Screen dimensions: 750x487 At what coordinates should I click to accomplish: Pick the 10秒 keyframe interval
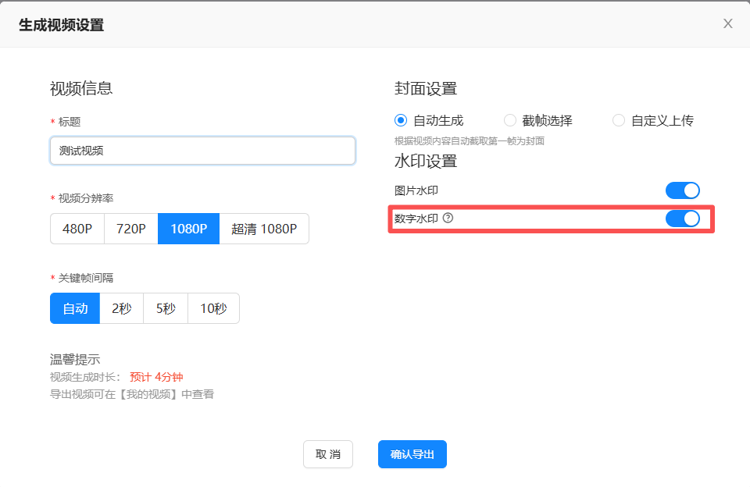[x=213, y=308]
